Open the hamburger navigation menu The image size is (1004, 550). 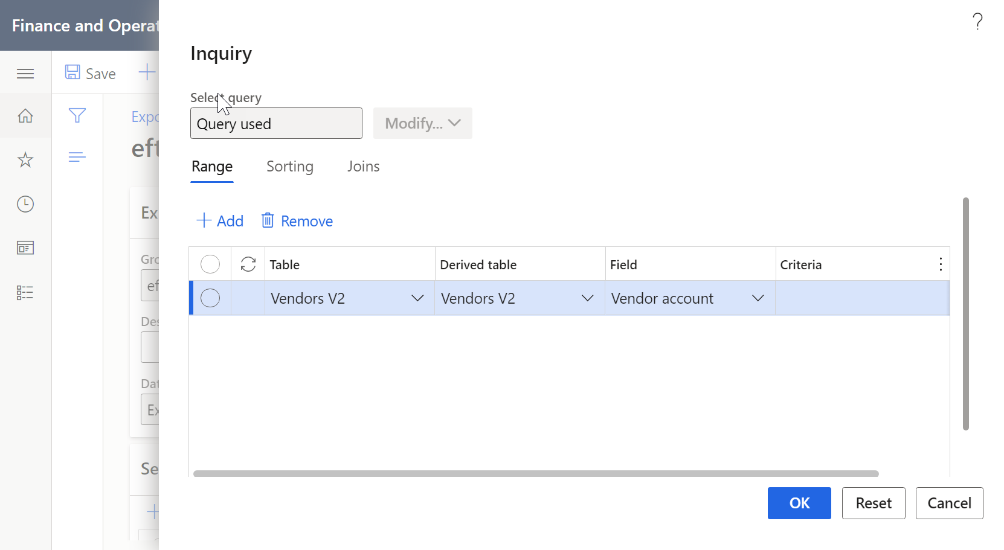point(25,74)
